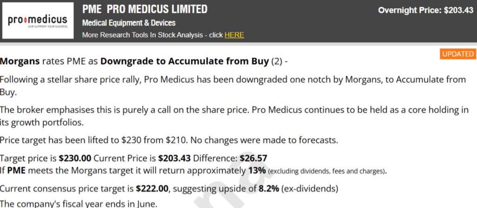Click the More Research Tools In Stock Analysis text
477x208 pixels.
coord(152,35)
